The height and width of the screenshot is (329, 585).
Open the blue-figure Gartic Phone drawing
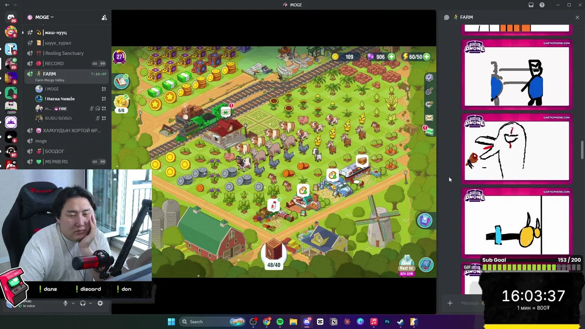[x=516, y=74]
